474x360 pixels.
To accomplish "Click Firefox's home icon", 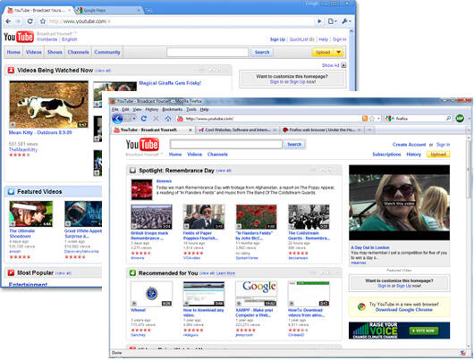I will point(168,119).
